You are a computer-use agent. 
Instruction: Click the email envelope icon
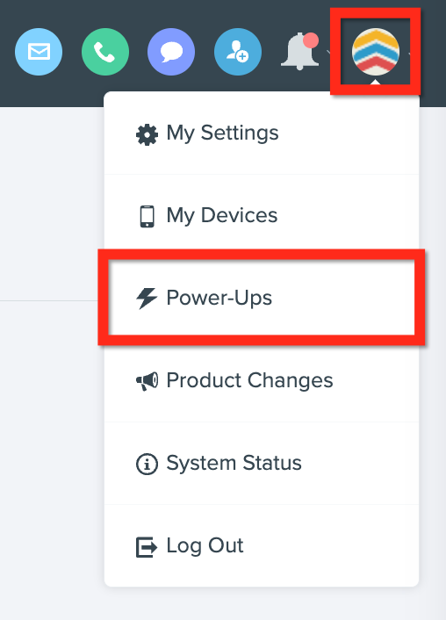click(39, 52)
